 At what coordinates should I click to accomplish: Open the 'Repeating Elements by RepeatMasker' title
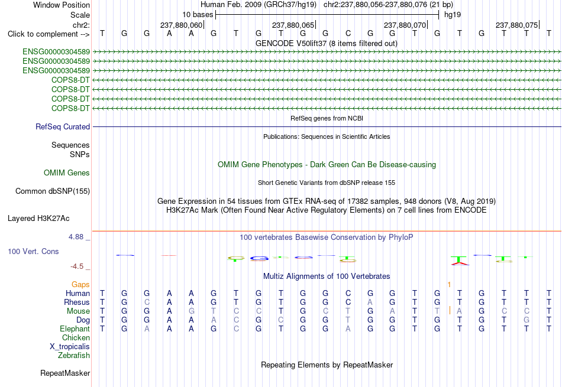pyautogui.click(x=327, y=365)
